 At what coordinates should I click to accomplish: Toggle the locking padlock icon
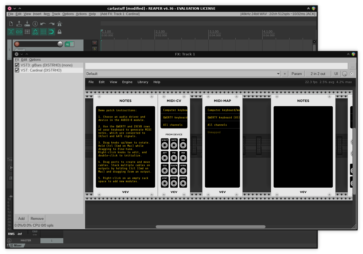tap(60, 32)
